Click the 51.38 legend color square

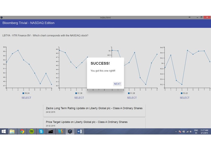pyautogui.click(x=76, y=93)
